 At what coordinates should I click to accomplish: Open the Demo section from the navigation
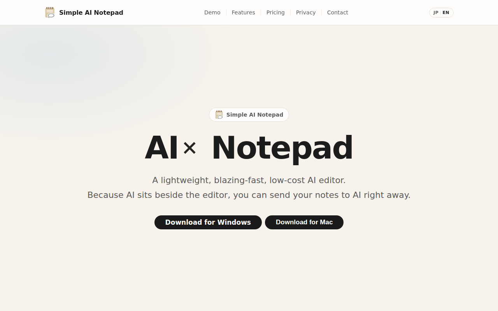(212, 12)
